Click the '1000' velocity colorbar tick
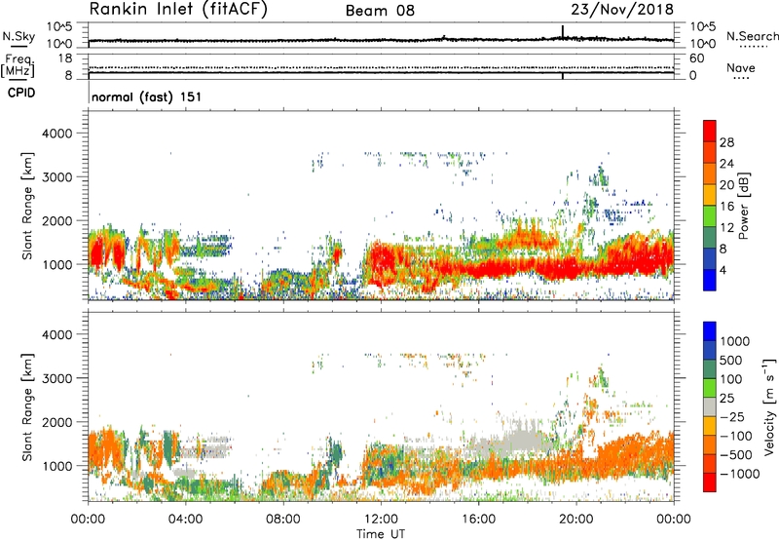The width and height of the screenshot is (779, 540). 735,341
